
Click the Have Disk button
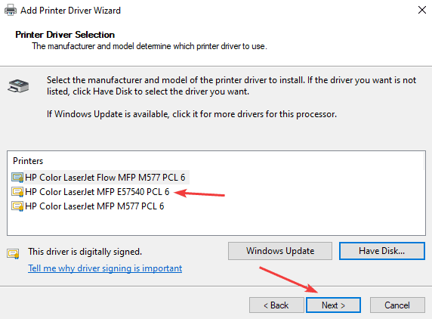tap(382, 251)
